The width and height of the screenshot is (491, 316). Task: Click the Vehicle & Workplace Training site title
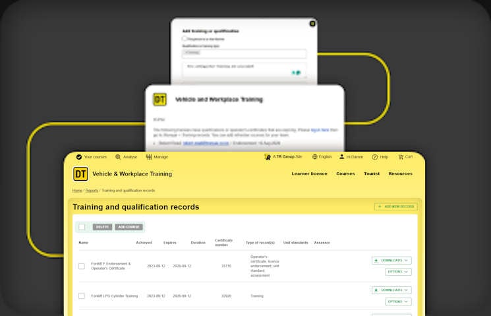click(132, 174)
